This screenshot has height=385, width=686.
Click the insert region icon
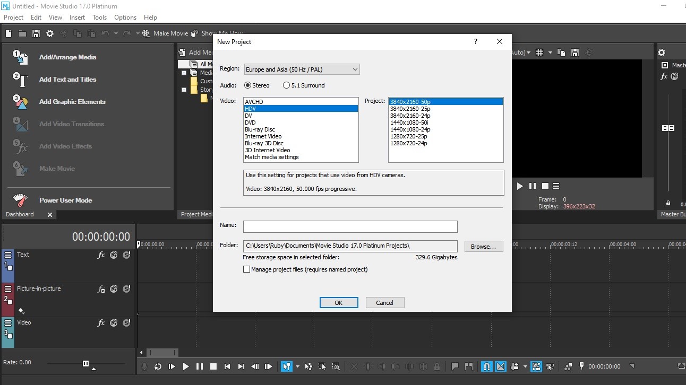(x=469, y=366)
